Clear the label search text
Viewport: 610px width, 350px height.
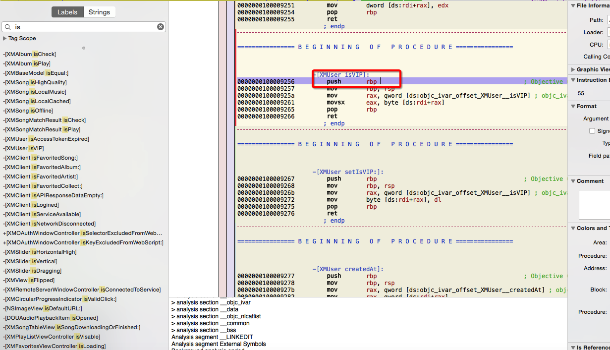pos(161,27)
